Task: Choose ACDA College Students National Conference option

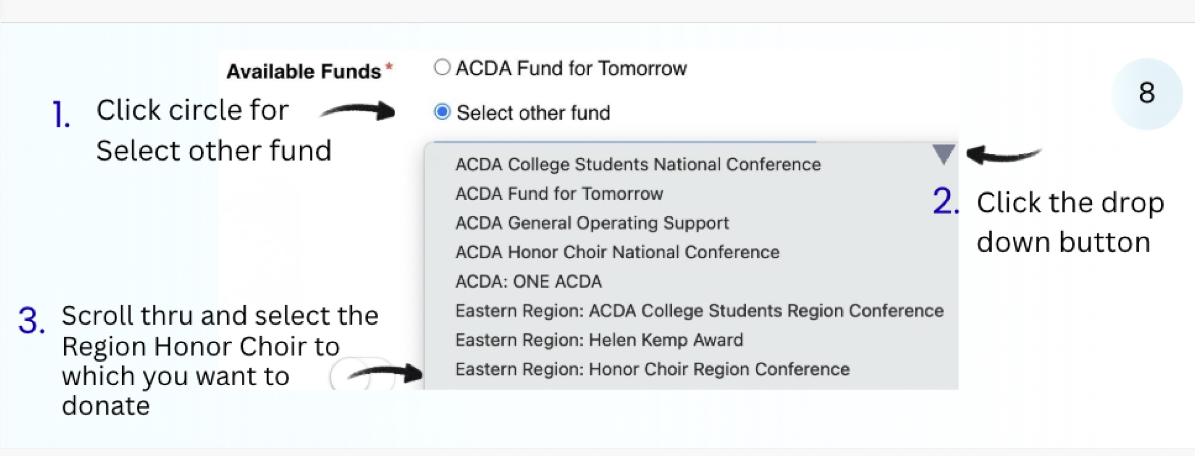Action: click(638, 165)
